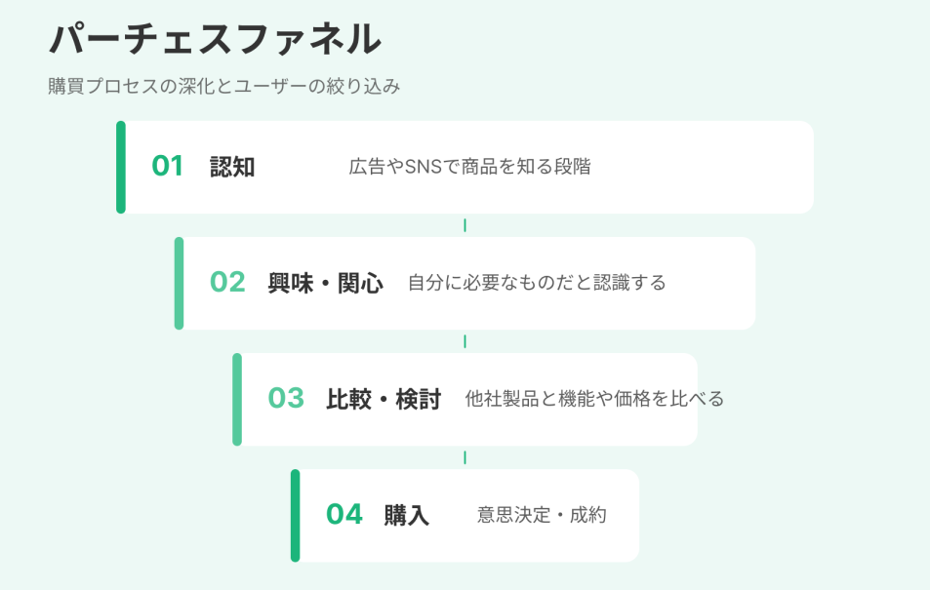This screenshot has width=930, height=590.
Task: Click the connector line between steps 03 and 04
Action: [x=465, y=457]
